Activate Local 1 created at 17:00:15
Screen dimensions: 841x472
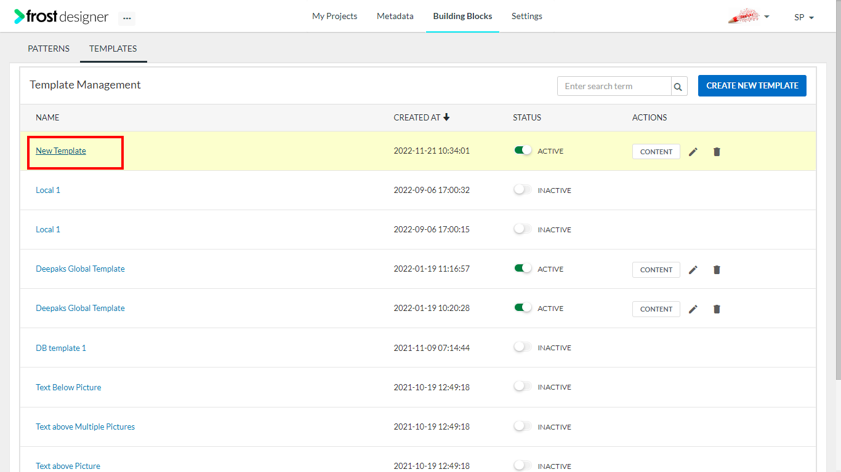coord(523,229)
